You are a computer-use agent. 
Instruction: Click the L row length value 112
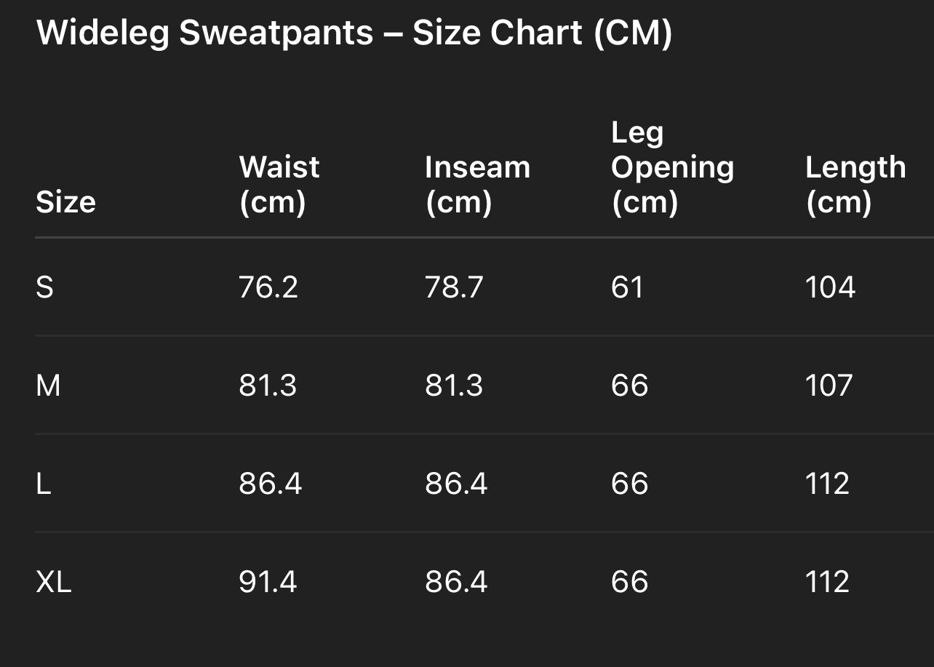click(827, 484)
